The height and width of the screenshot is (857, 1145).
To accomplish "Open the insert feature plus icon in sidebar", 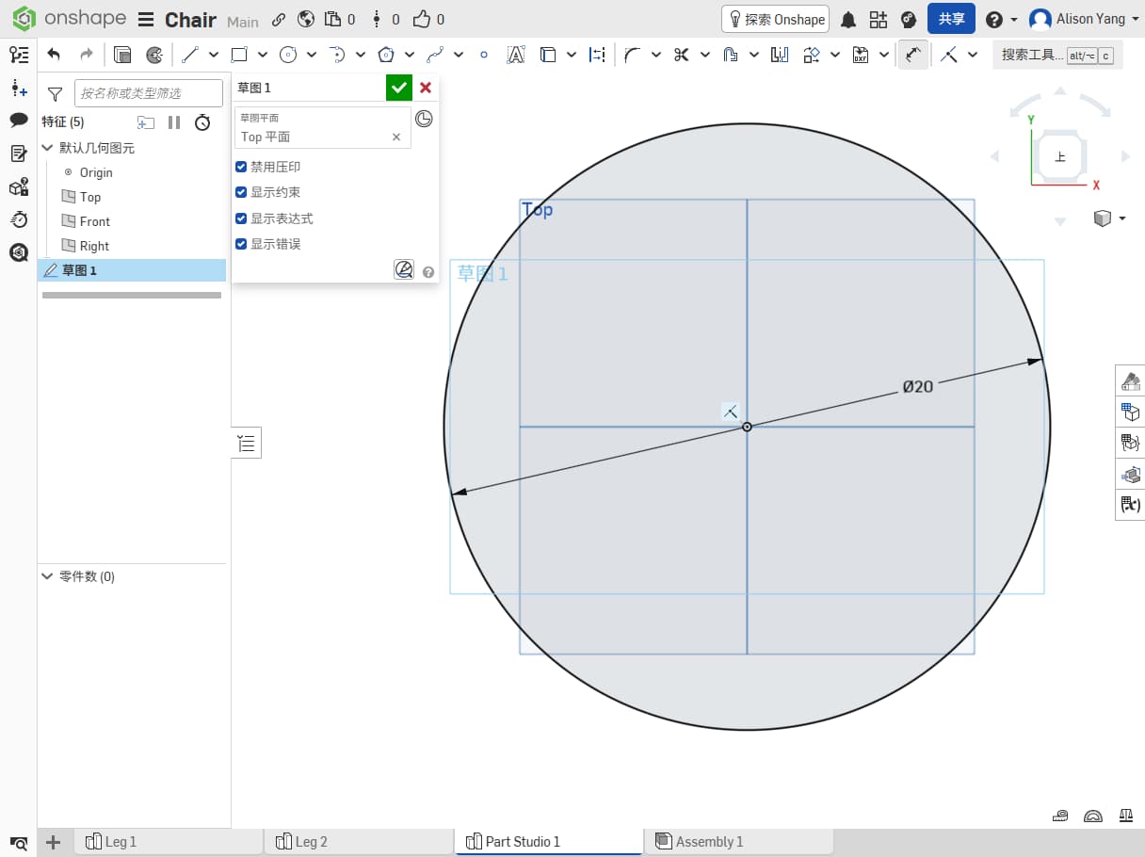I will 19,88.
